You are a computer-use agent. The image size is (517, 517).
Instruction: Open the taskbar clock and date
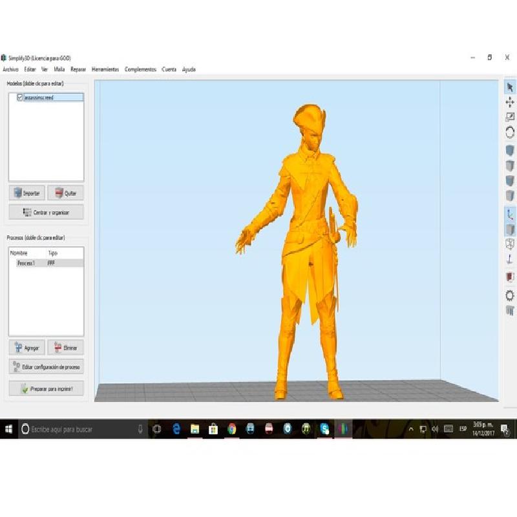(483, 429)
